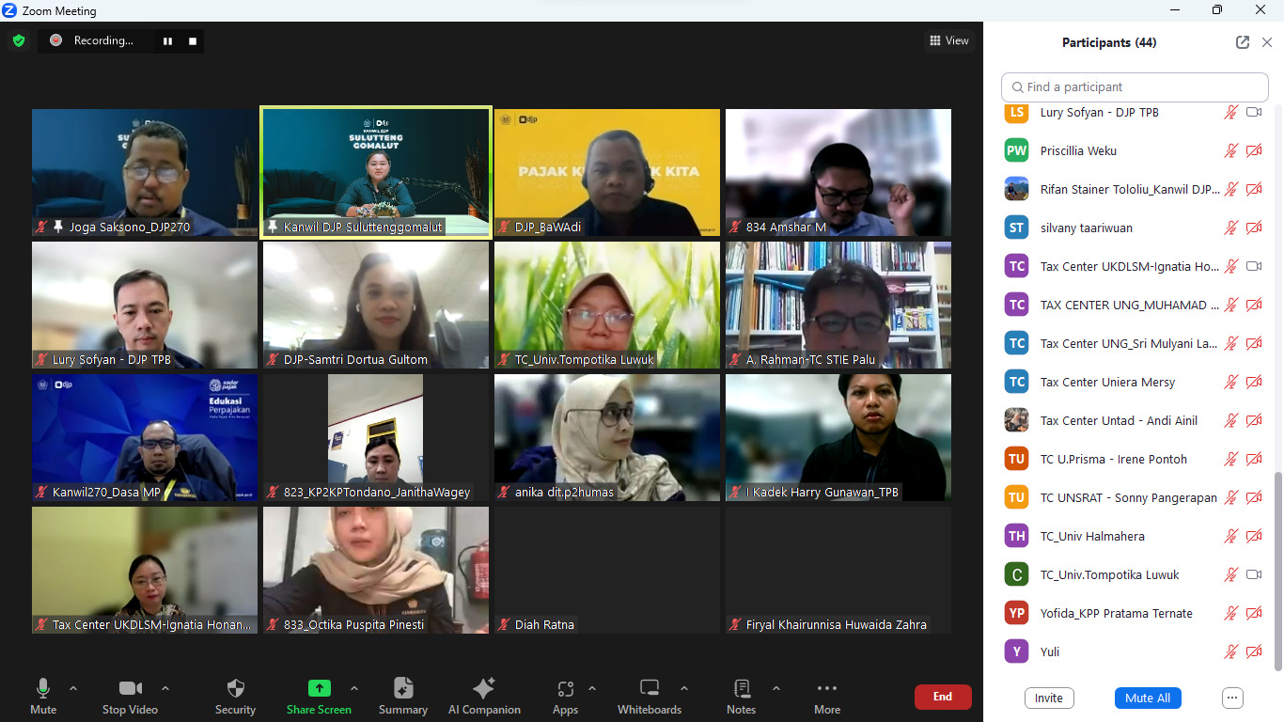Open the View layout dropdown
1284x722 pixels.
tap(949, 40)
